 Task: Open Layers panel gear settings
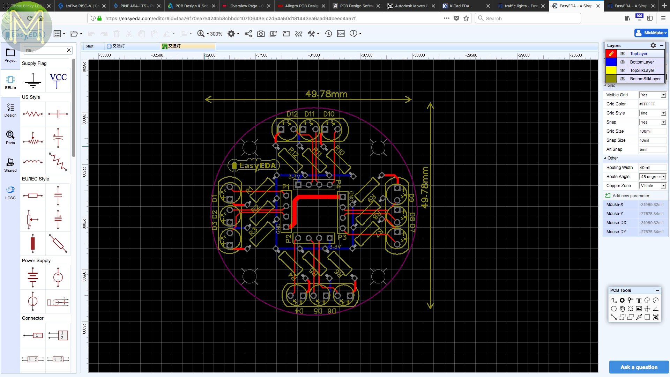(653, 45)
